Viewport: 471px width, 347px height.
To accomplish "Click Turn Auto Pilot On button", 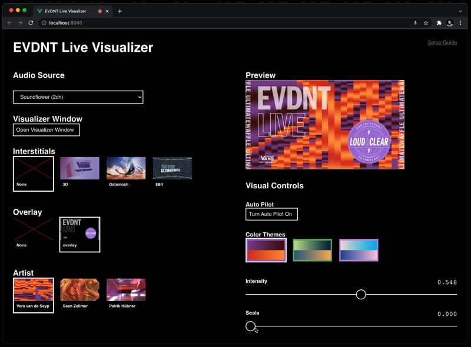I will (271, 214).
